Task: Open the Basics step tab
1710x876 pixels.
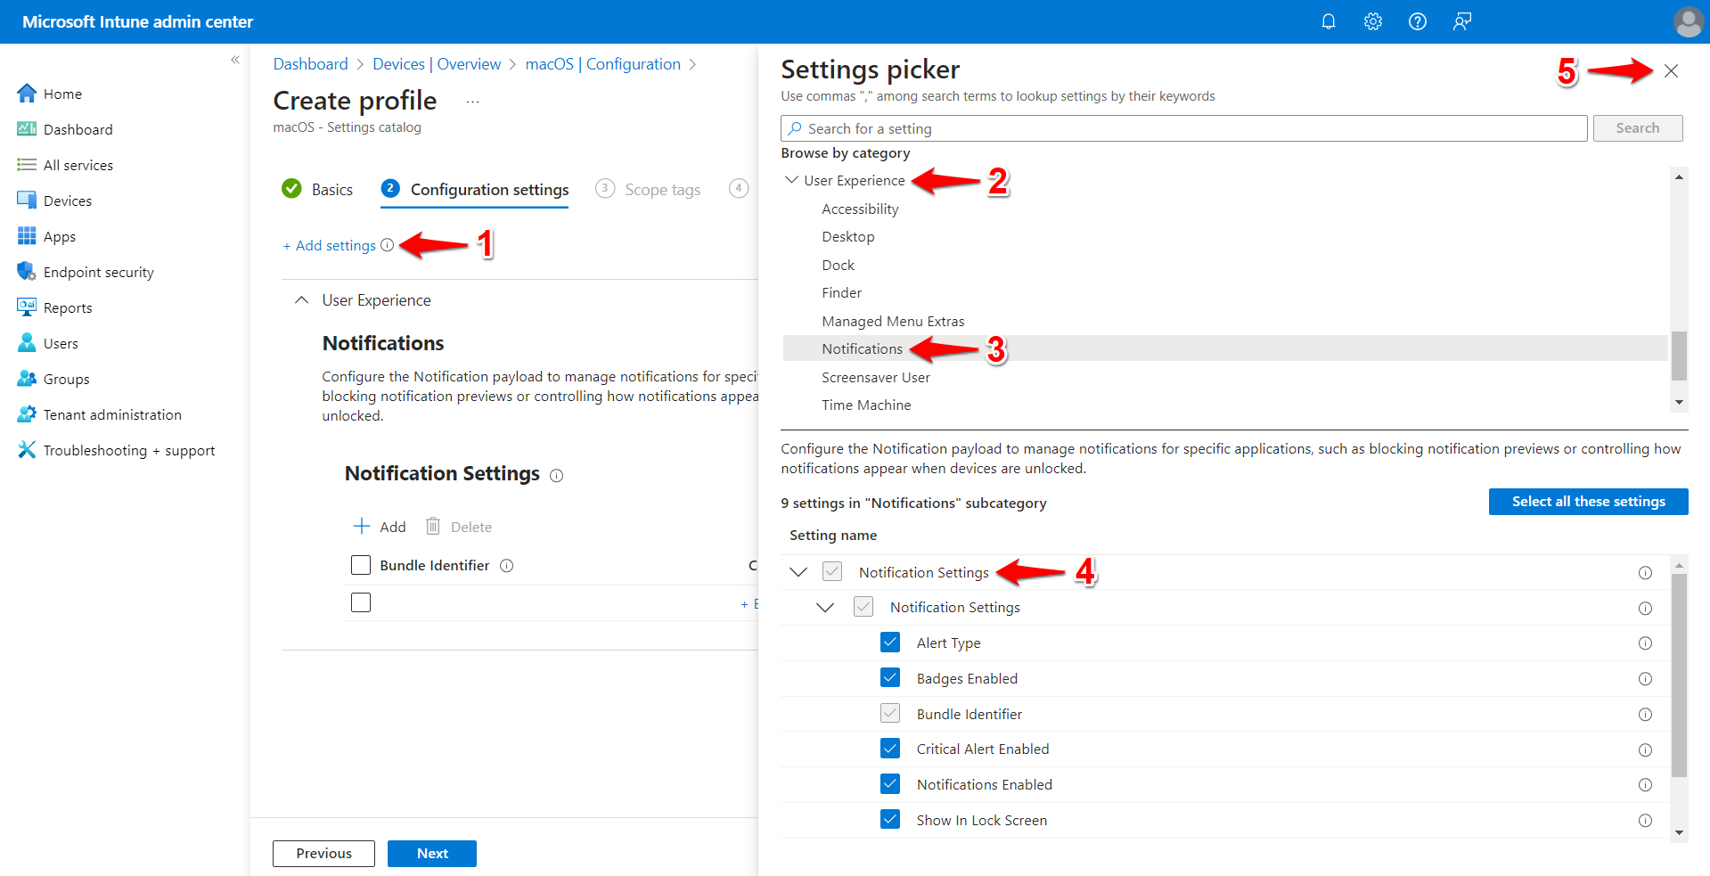Action: click(317, 189)
